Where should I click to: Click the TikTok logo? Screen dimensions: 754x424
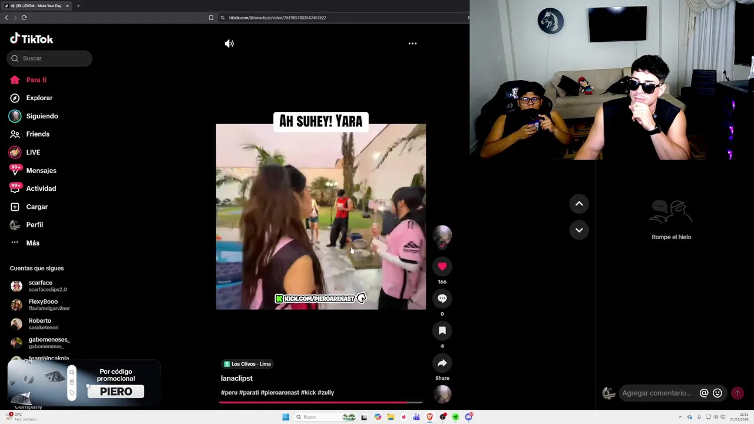(31, 39)
